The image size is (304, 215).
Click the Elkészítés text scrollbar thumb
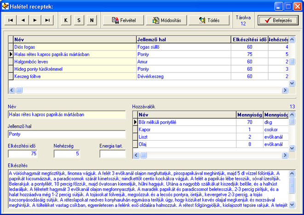292,185
